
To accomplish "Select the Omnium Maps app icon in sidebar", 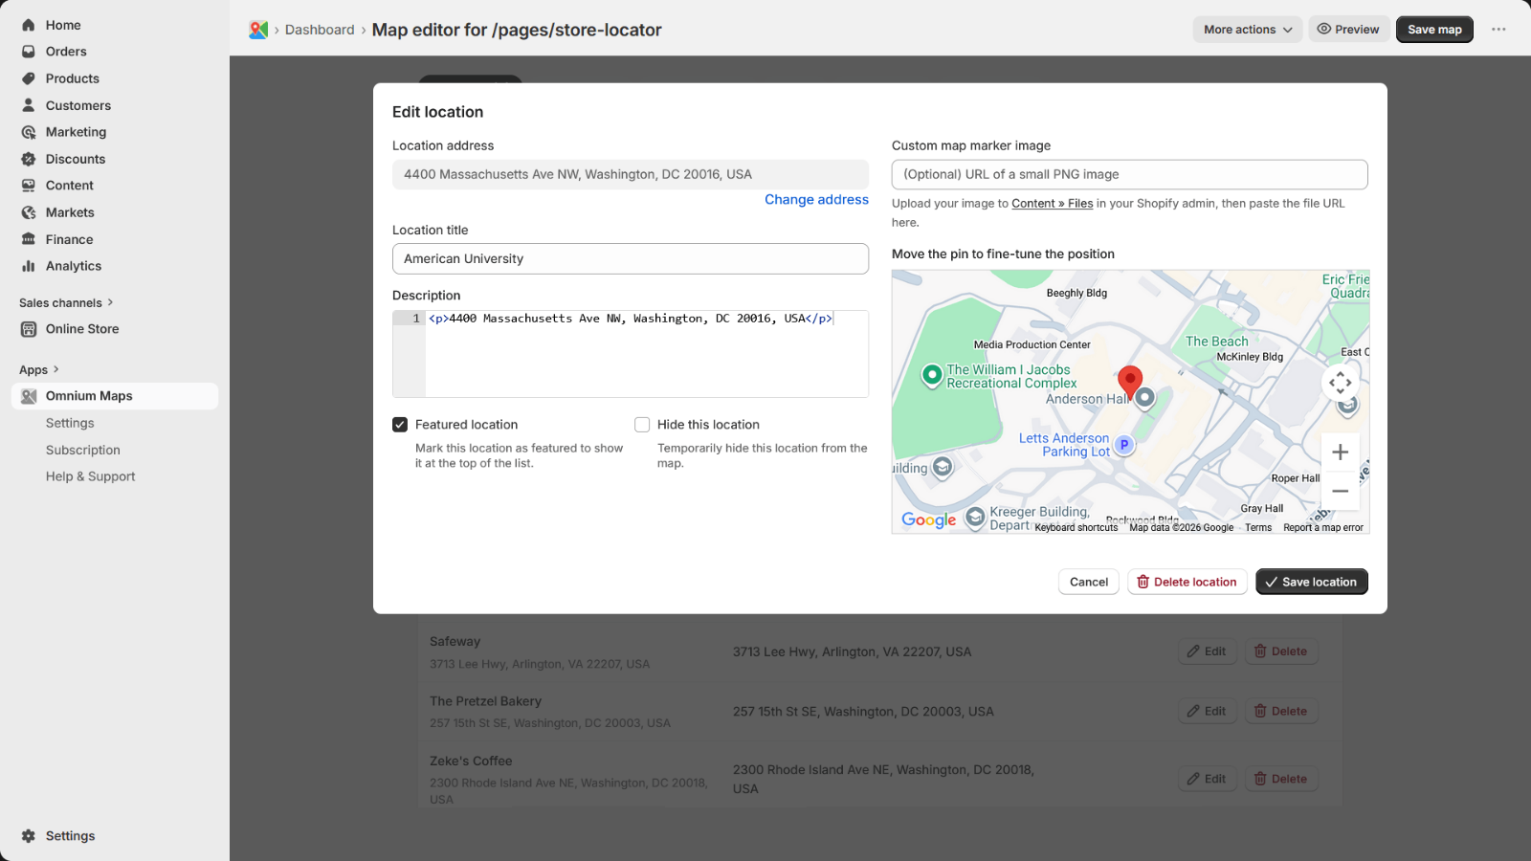I will (29, 396).
